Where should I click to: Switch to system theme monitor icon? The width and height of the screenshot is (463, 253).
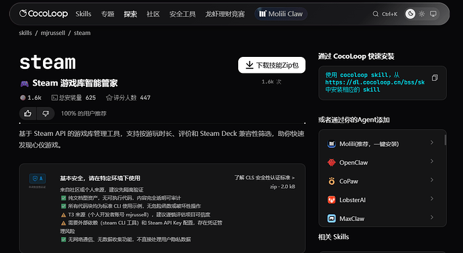tap(433, 14)
